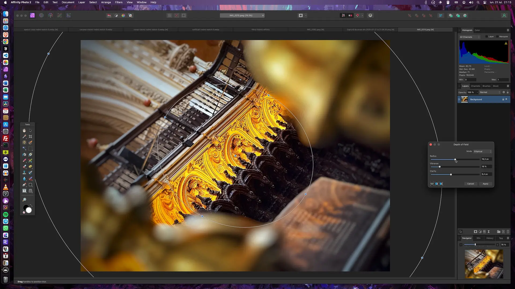Switch to the Channels tab
The height and width of the screenshot is (289, 515).
coord(475,86)
